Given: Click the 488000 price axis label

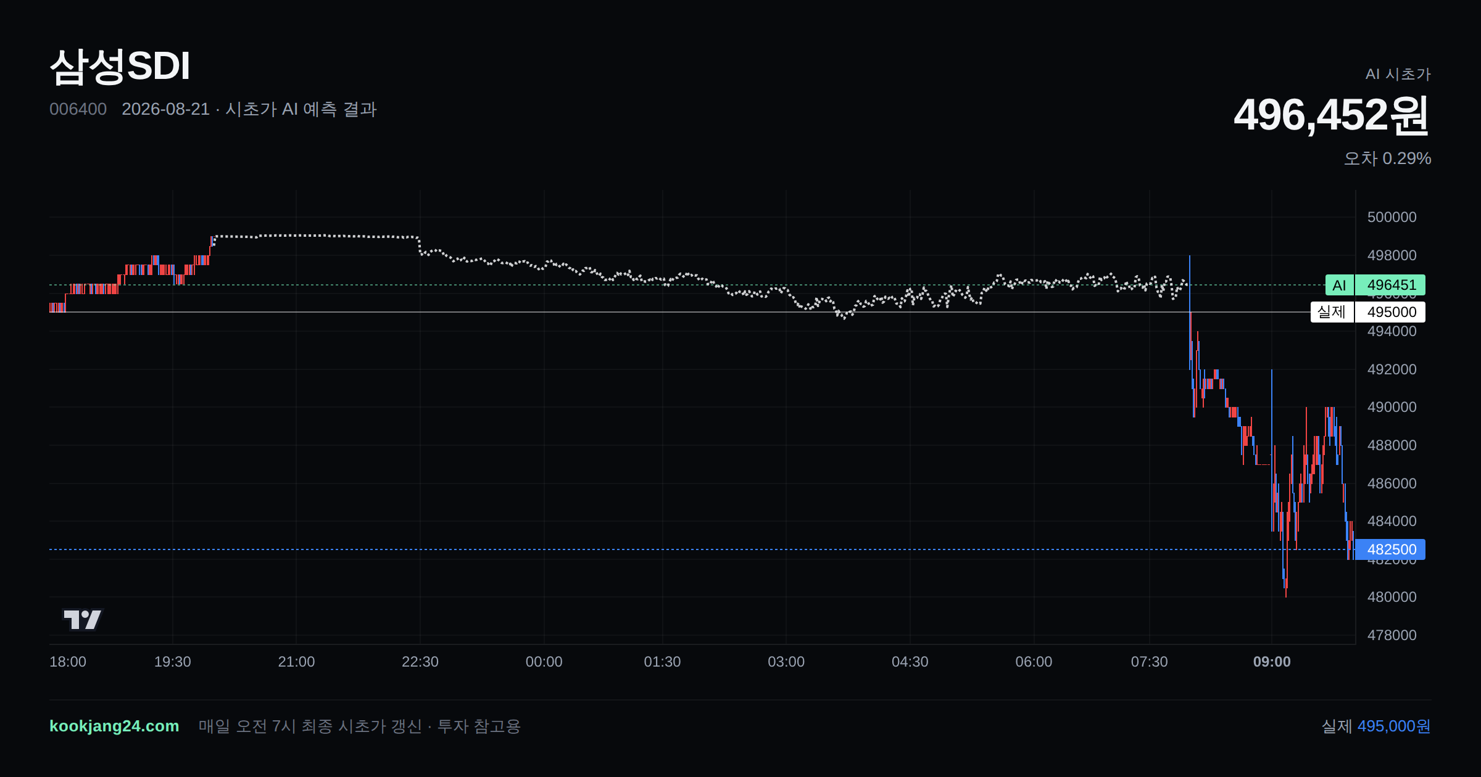Looking at the screenshot, I should pos(1392,445).
